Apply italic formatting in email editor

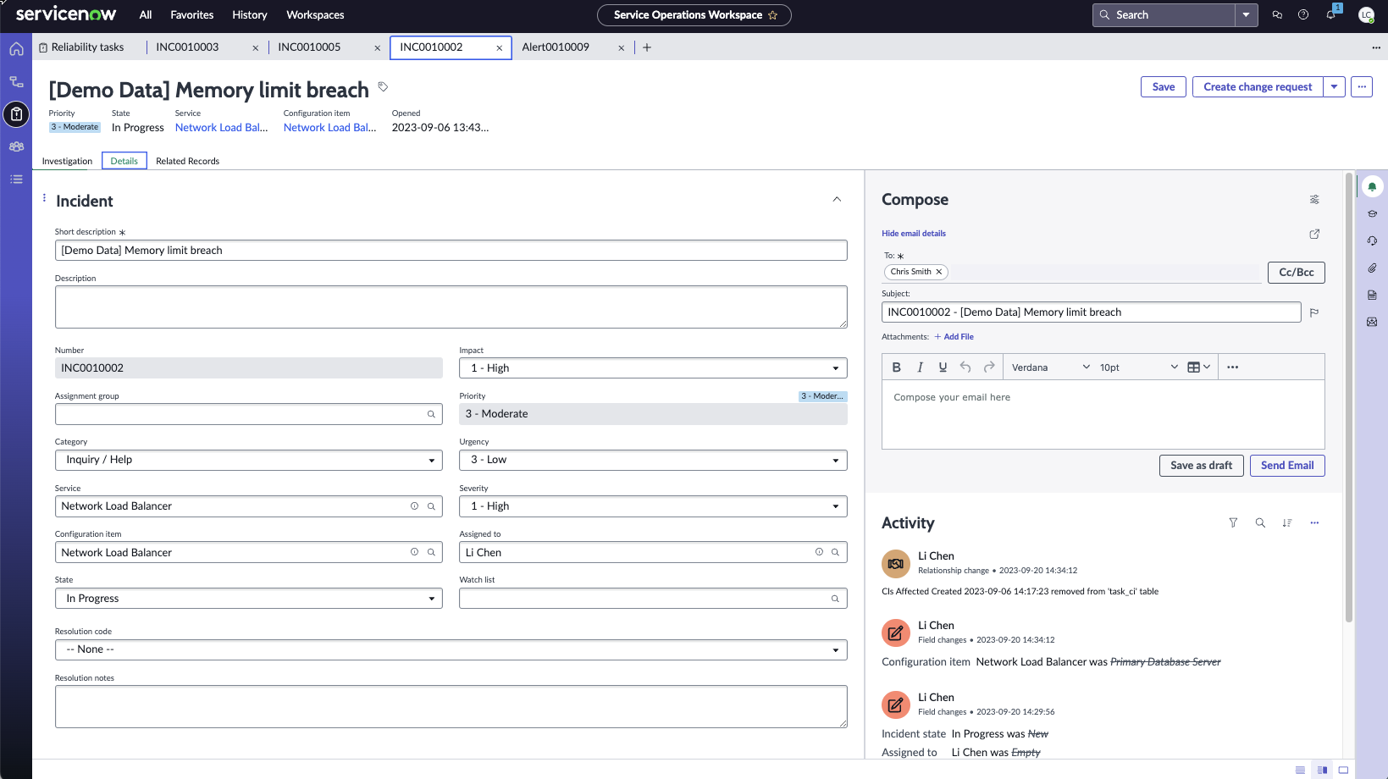[x=920, y=367]
